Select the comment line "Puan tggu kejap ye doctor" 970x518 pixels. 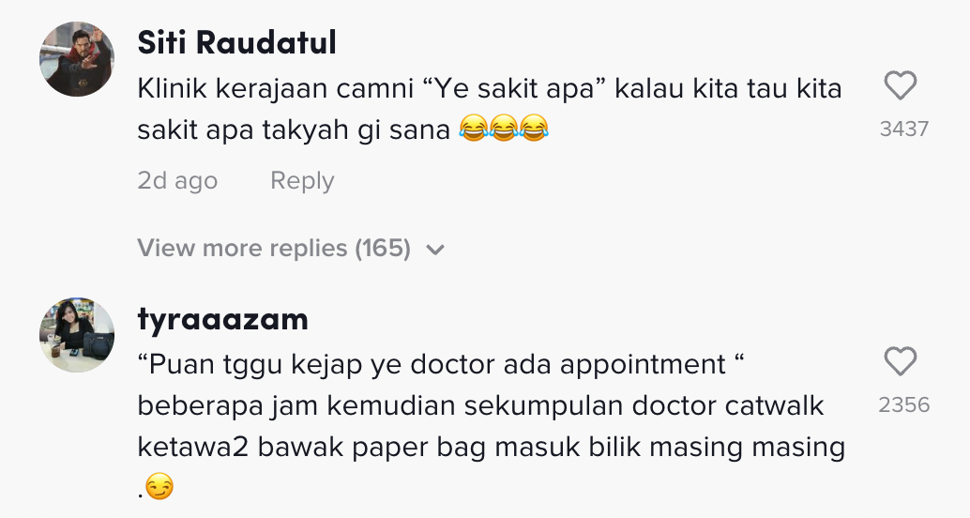pyautogui.click(x=441, y=364)
